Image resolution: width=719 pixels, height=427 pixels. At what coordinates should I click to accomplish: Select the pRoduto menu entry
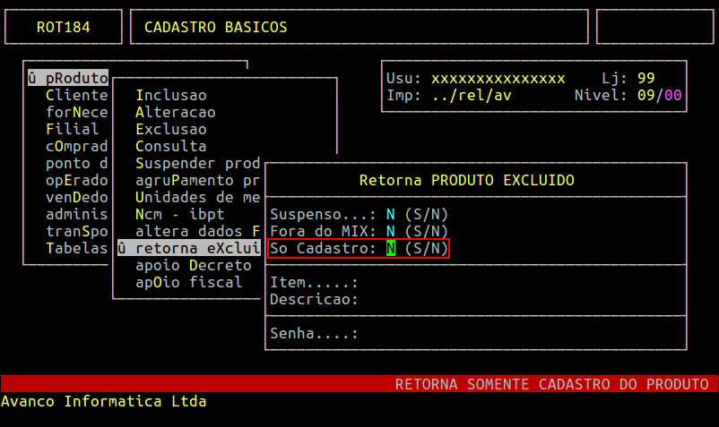[68, 78]
